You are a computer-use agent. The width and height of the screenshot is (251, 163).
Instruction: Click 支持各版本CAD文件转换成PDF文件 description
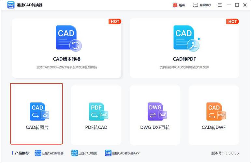tap(184, 67)
